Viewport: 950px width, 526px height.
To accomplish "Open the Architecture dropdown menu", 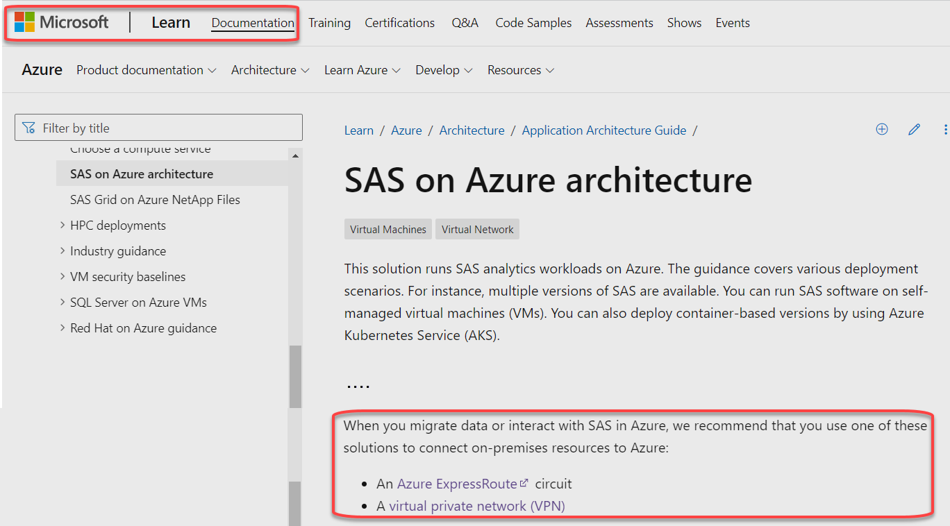I will [270, 70].
